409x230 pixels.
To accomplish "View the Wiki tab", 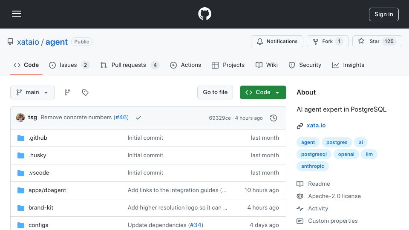I will tap(267, 65).
